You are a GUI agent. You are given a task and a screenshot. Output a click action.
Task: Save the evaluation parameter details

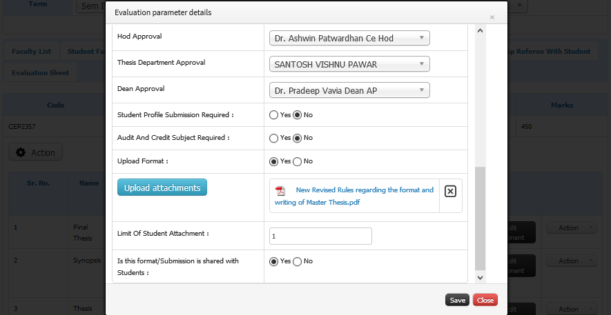click(458, 300)
